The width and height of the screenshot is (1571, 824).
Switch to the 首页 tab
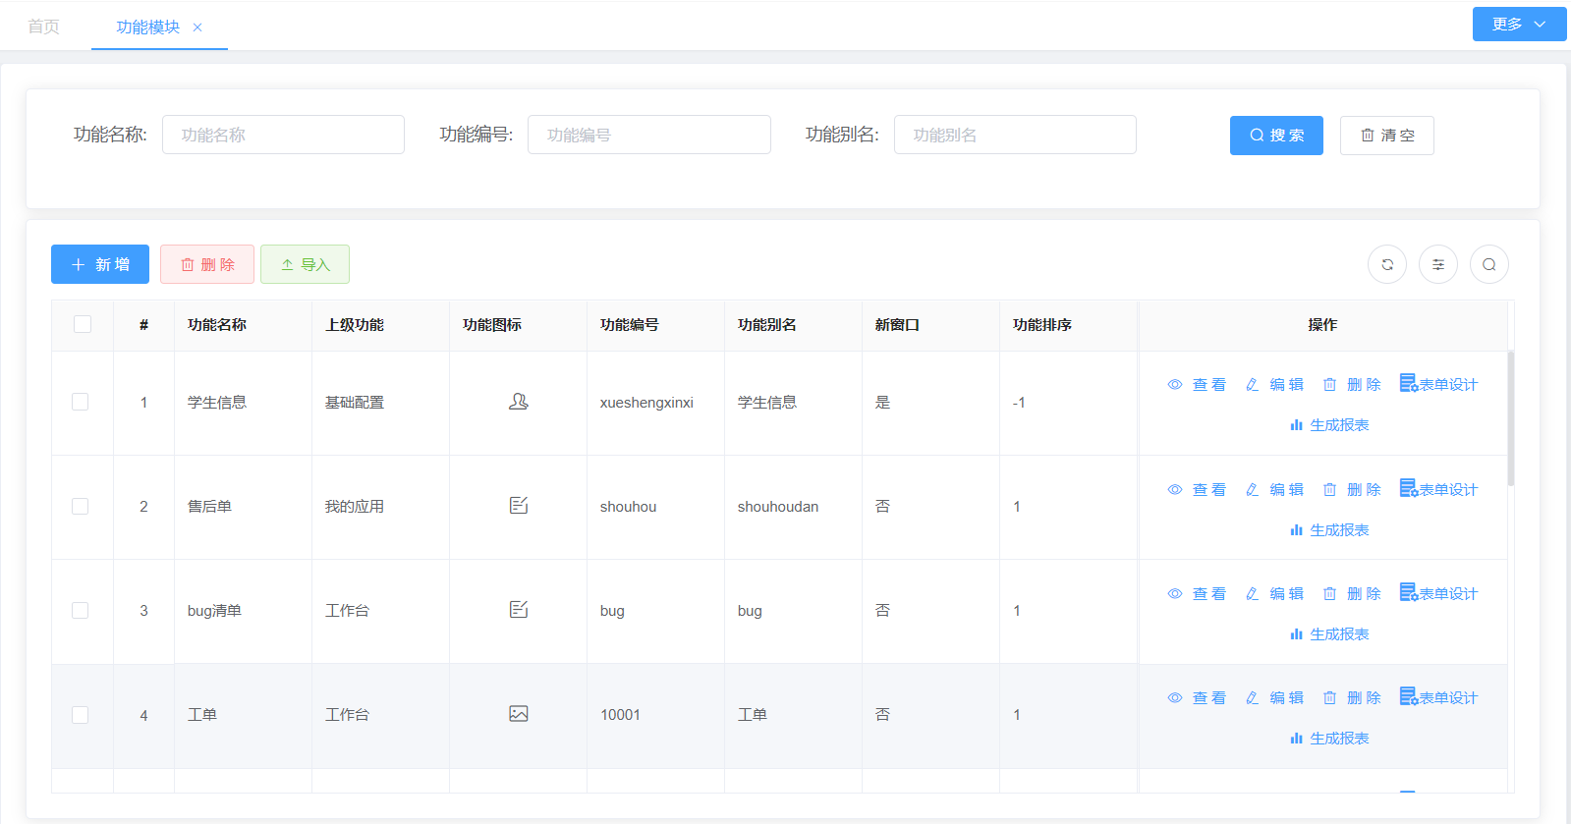[43, 27]
